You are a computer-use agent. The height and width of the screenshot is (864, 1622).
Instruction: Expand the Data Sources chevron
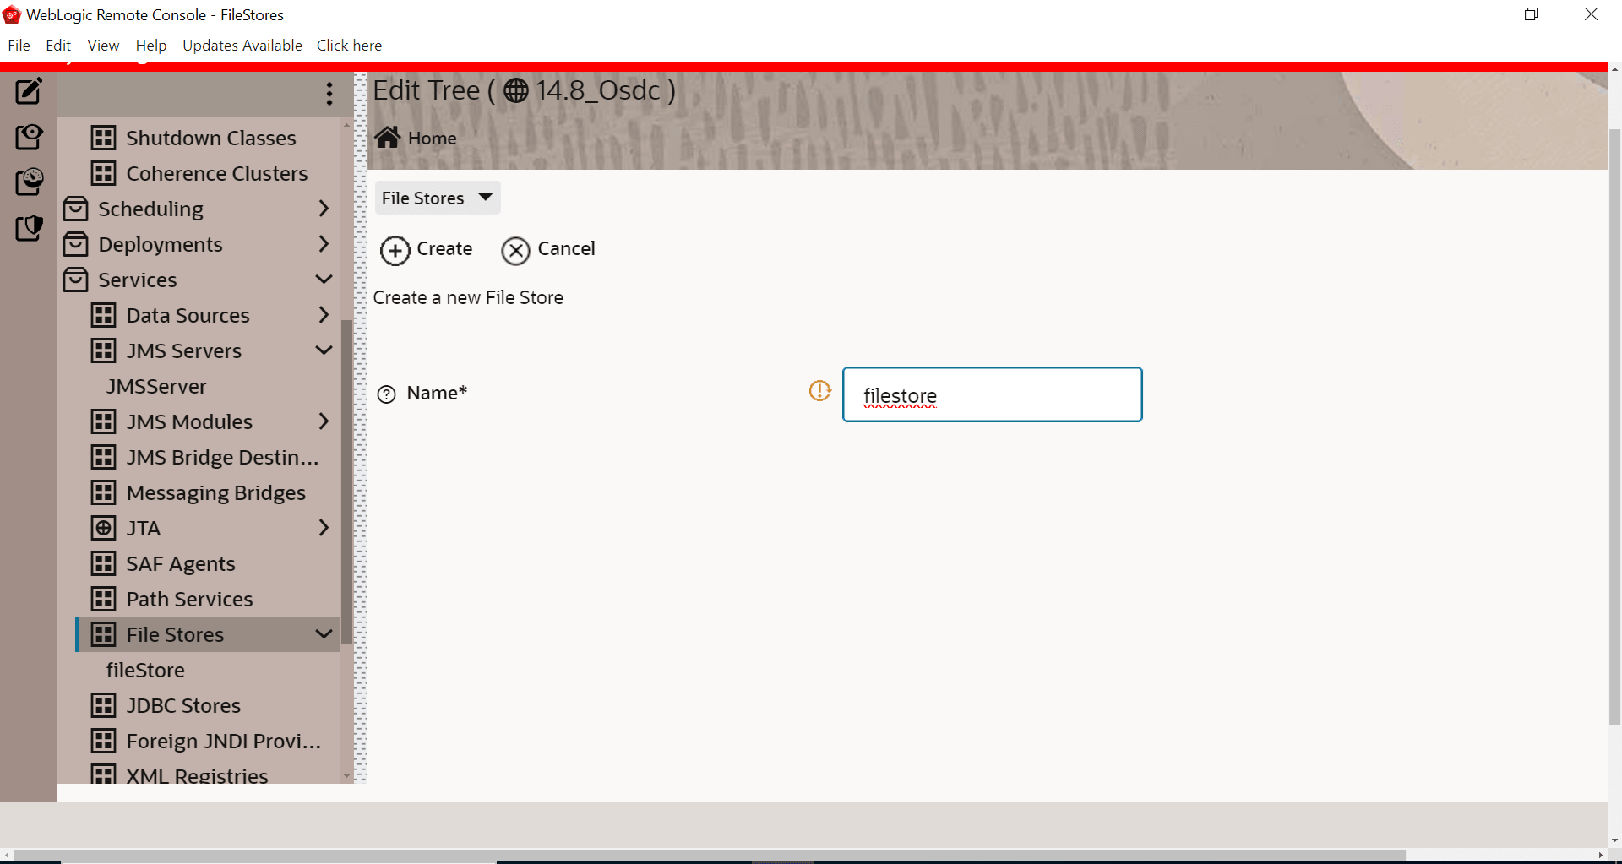pos(324,314)
